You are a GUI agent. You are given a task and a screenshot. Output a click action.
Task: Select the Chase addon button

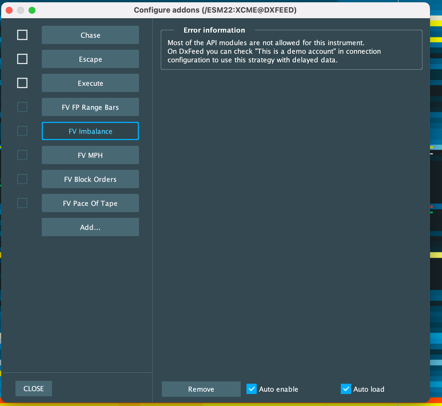click(x=90, y=35)
